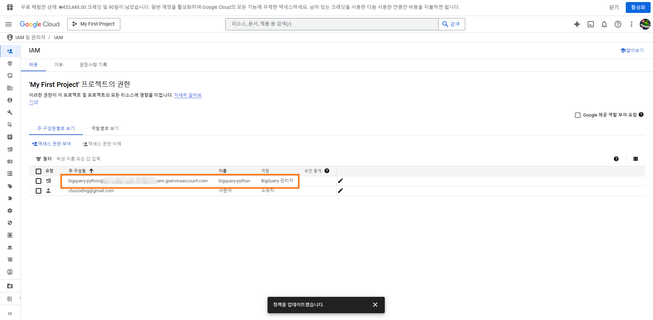Screen dimensions: 653x320
Task: Open column display options icon
Action: coord(636,159)
